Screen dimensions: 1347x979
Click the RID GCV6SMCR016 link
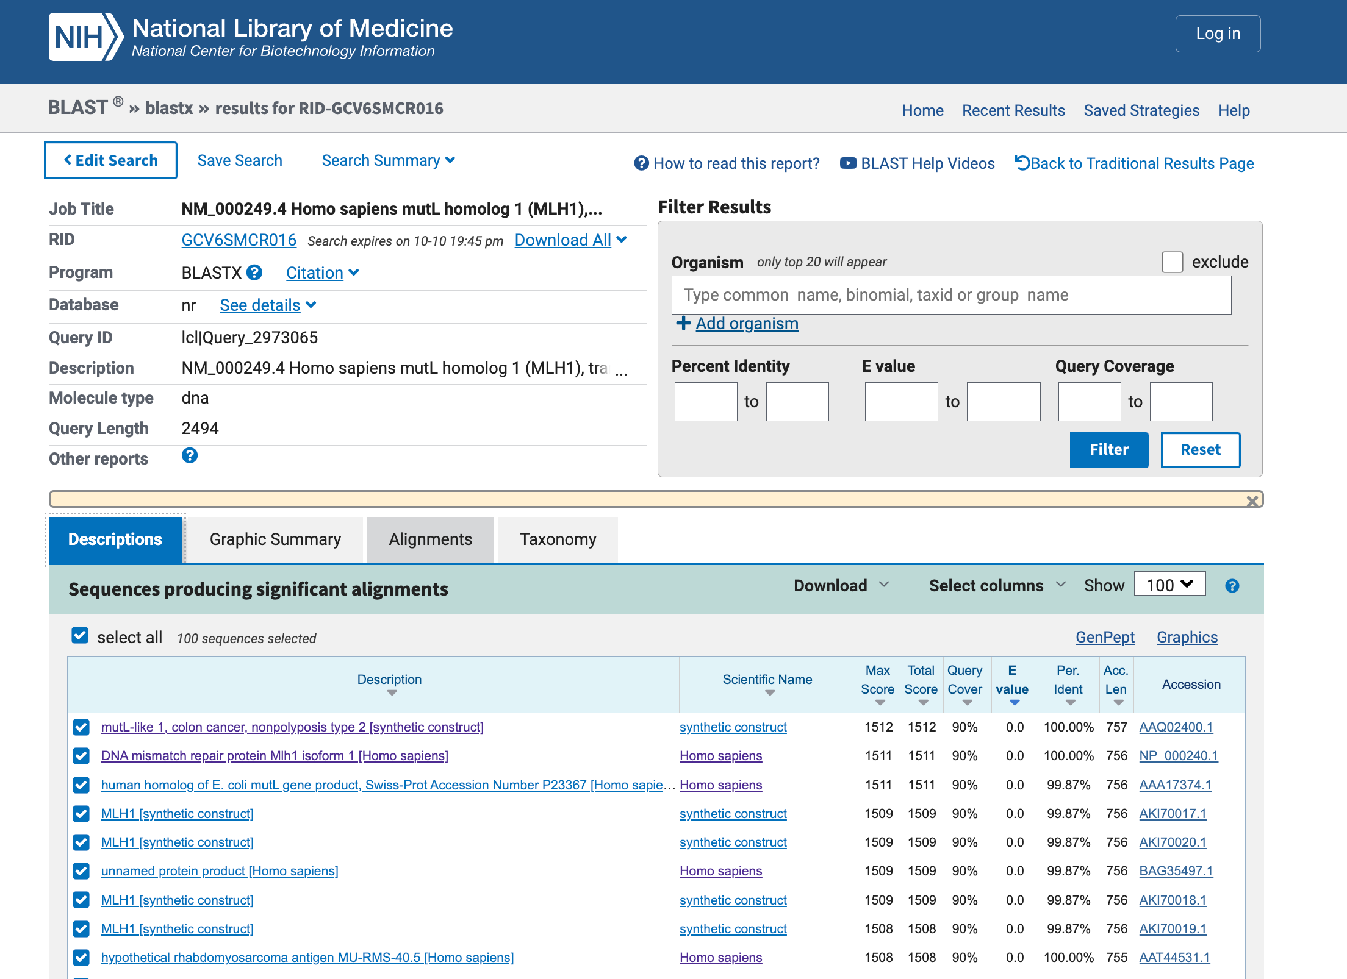239,240
